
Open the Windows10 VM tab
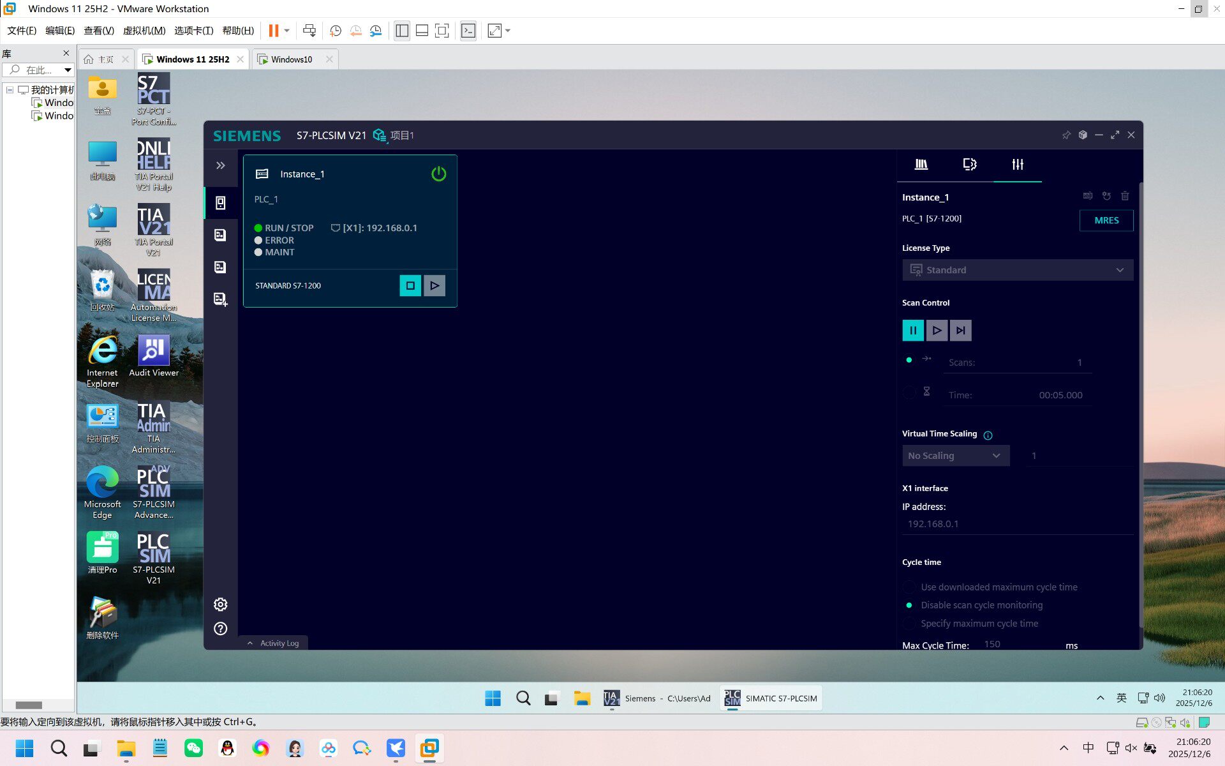tap(292, 59)
